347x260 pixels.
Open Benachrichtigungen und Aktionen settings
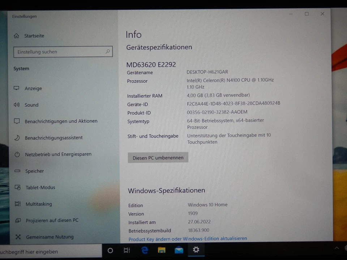(x=61, y=121)
